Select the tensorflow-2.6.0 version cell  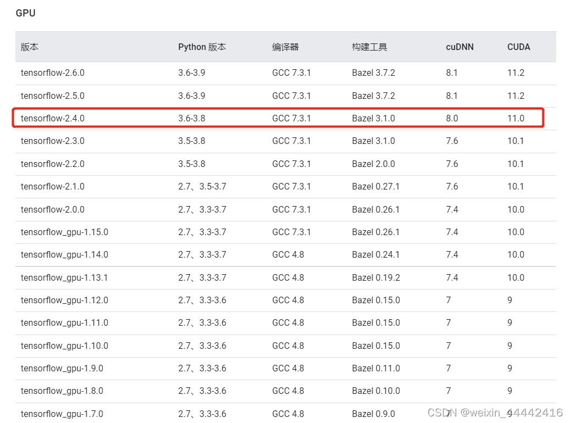coord(52,73)
